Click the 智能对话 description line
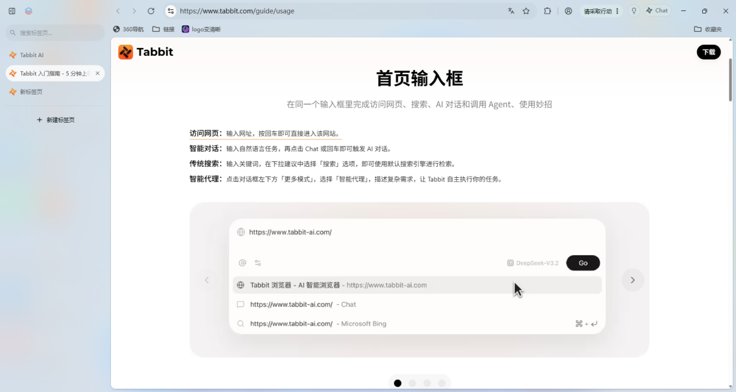Viewport: 736px width, 392px height. (x=290, y=148)
